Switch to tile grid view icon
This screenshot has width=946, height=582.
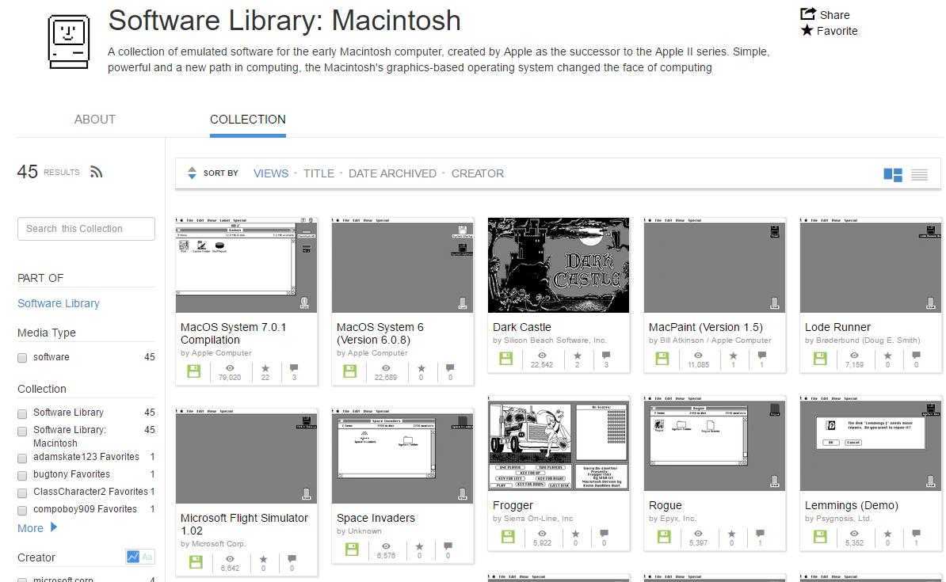pyautogui.click(x=892, y=175)
